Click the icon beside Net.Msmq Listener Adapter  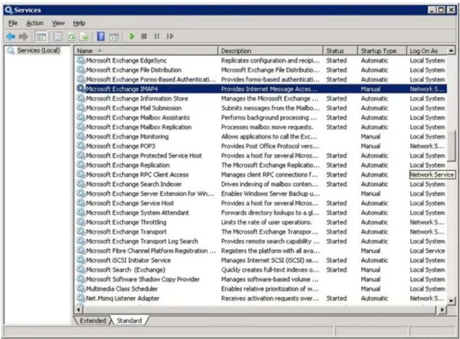click(80, 298)
